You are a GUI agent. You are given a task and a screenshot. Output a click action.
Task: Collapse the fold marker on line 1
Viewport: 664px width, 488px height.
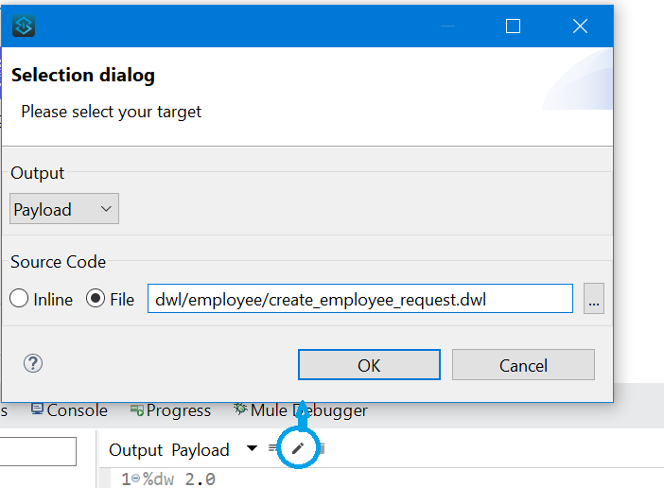coord(135,479)
